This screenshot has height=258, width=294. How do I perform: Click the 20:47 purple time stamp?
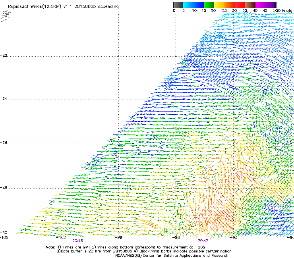tap(203, 241)
